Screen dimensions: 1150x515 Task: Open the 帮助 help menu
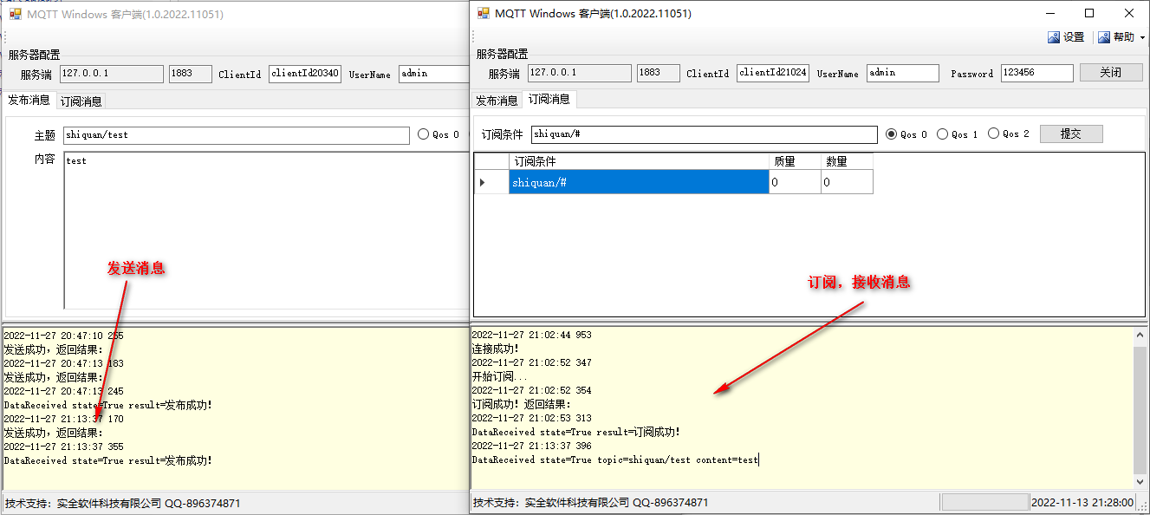pos(1121,37)
